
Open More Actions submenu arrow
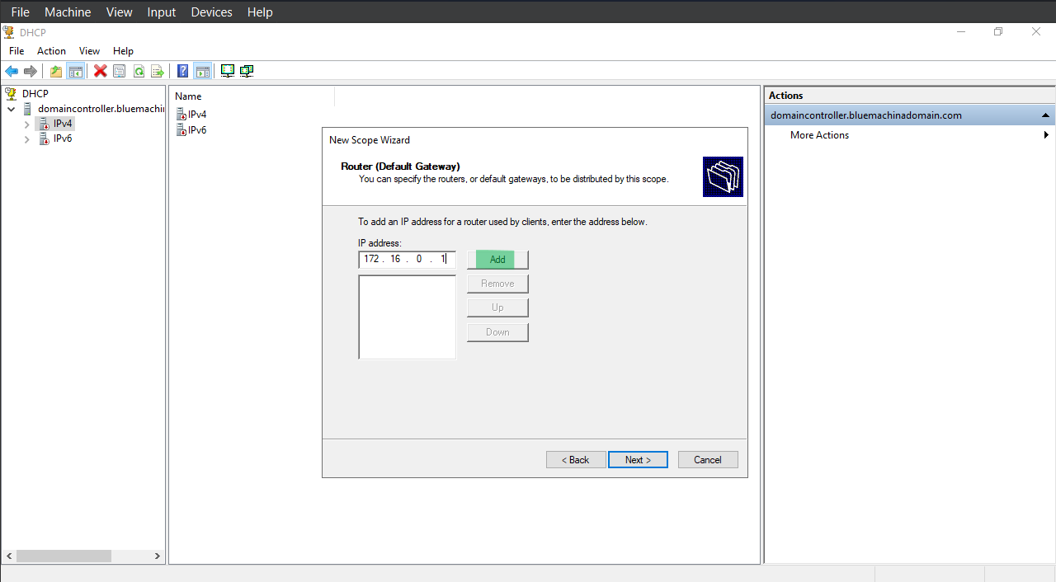1046,135
